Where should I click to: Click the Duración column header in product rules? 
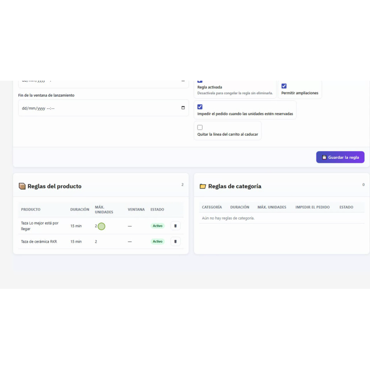click(80, 209)
